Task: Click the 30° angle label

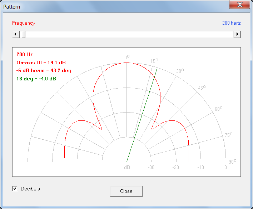Action: 180,71
